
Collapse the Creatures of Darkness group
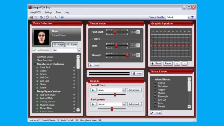pos(35,64)
